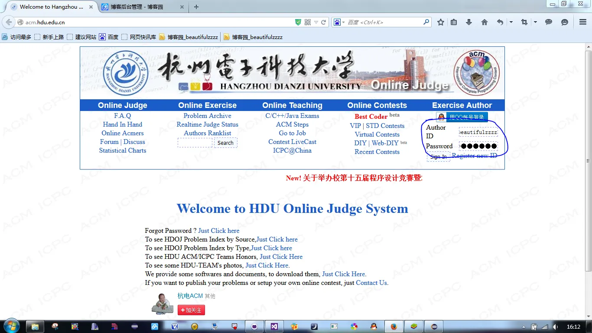Click the taskbar clock showing 16:12
Viewport: 592px width, 333px height.
pos(573,327)
